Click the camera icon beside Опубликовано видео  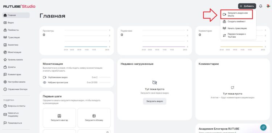point(45,77)
